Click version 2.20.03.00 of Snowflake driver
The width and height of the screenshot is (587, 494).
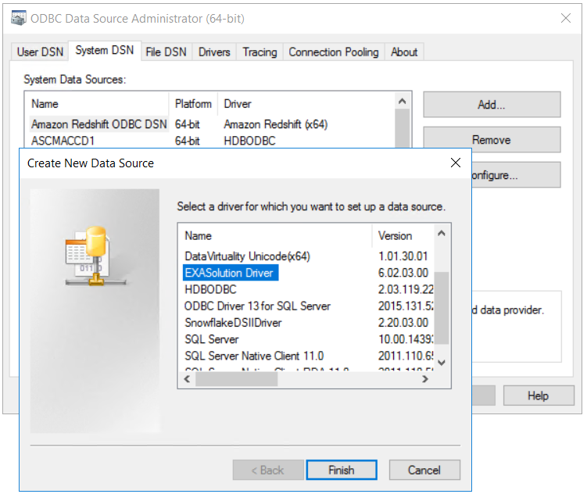click(403, 322)
